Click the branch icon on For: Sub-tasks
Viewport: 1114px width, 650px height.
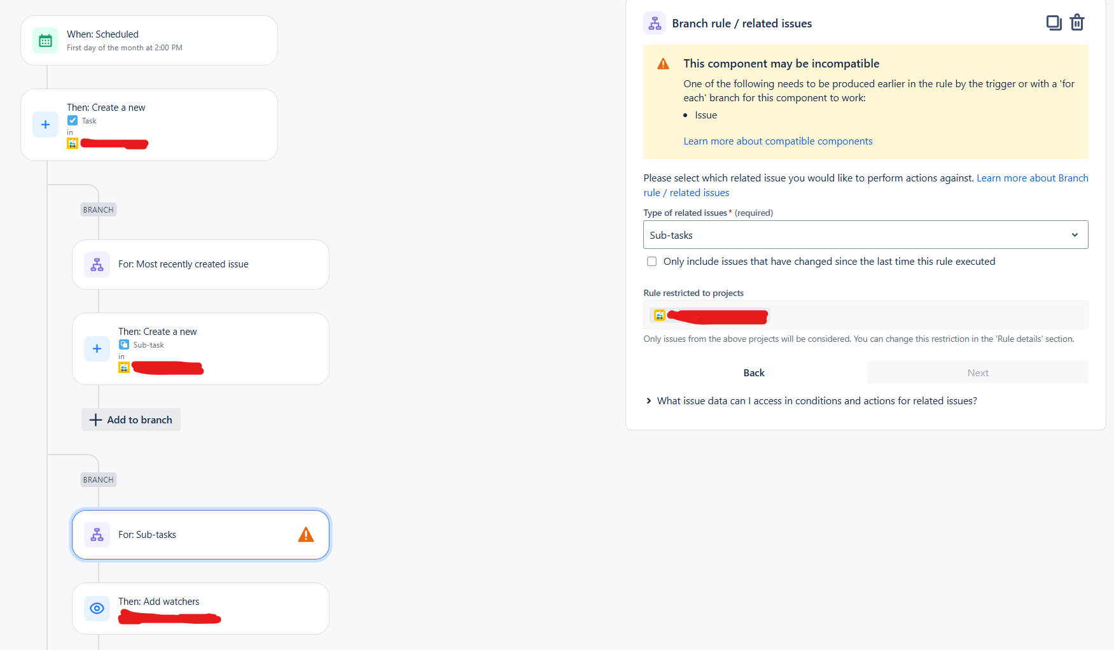[x=97, y=535]
